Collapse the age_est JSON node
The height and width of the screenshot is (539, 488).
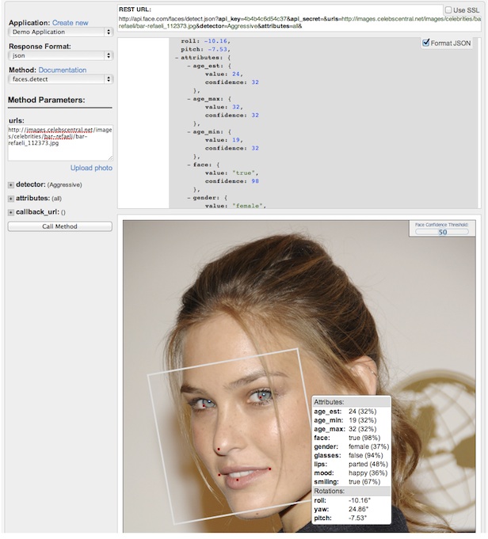[x=189, y=66]
